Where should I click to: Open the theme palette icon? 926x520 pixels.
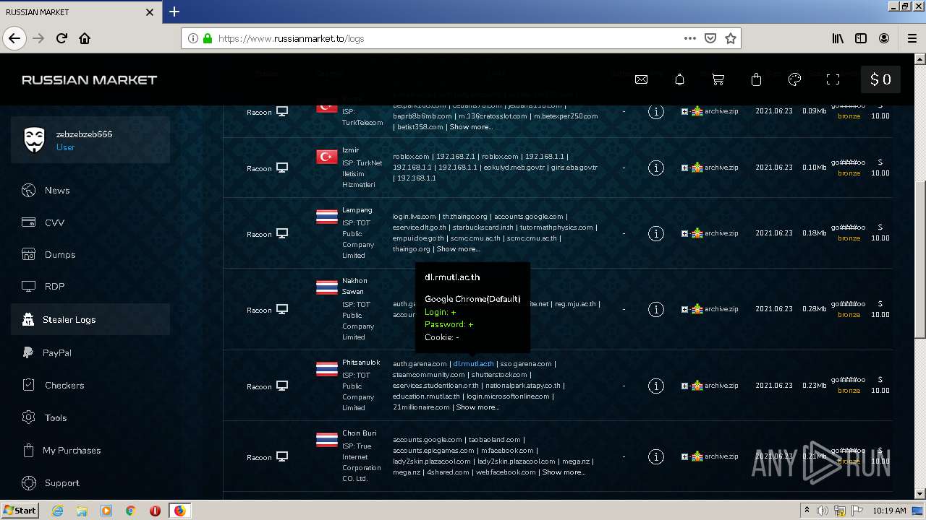(x=794, y=79)
